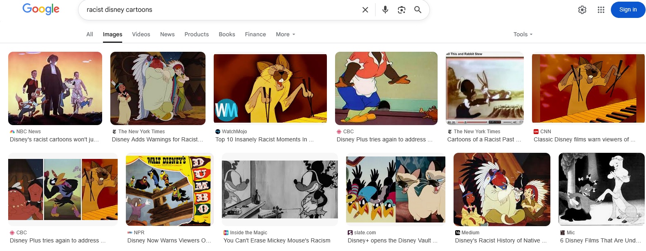Open the Products tab
Screen dimensions: 646x251
click(x=197, y=34)
